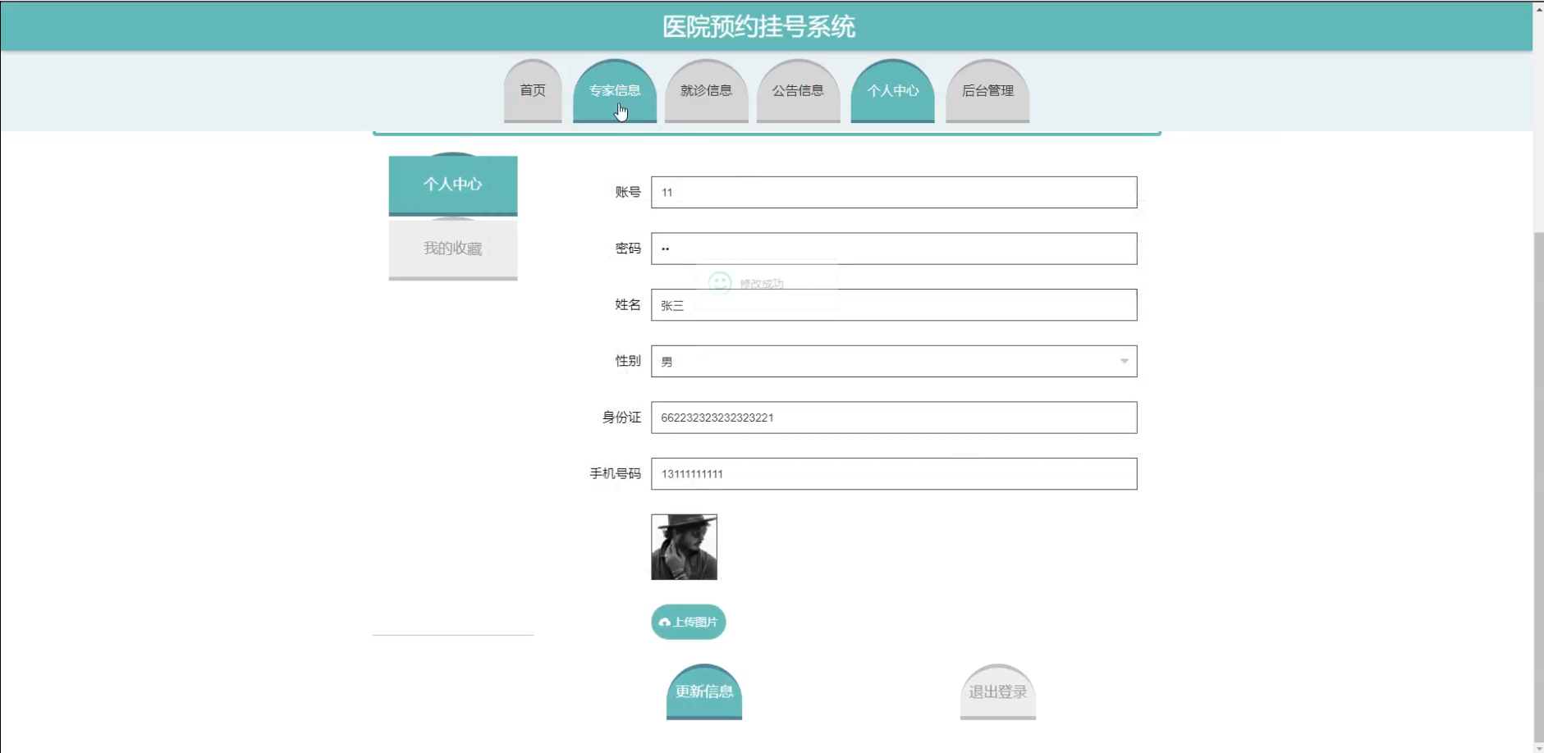The image size is (1544, 753).
Task: Select 个人中心 in the left sidebar
Action: (x=452, y=185)
